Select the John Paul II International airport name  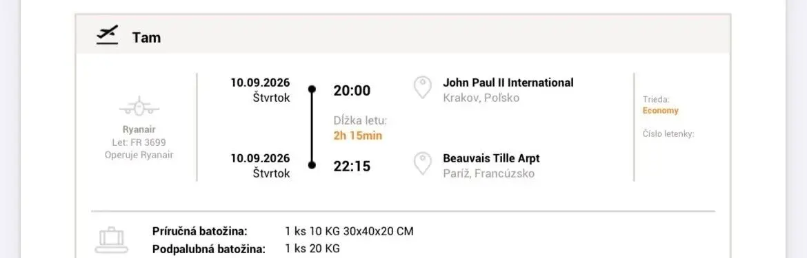pos(508,83)
